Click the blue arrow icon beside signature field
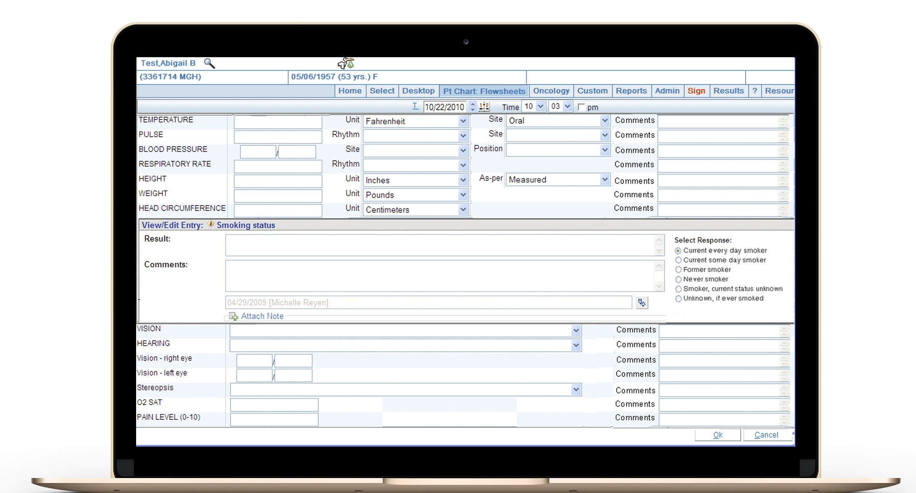916x493 pixels. [x=642, y=303]
